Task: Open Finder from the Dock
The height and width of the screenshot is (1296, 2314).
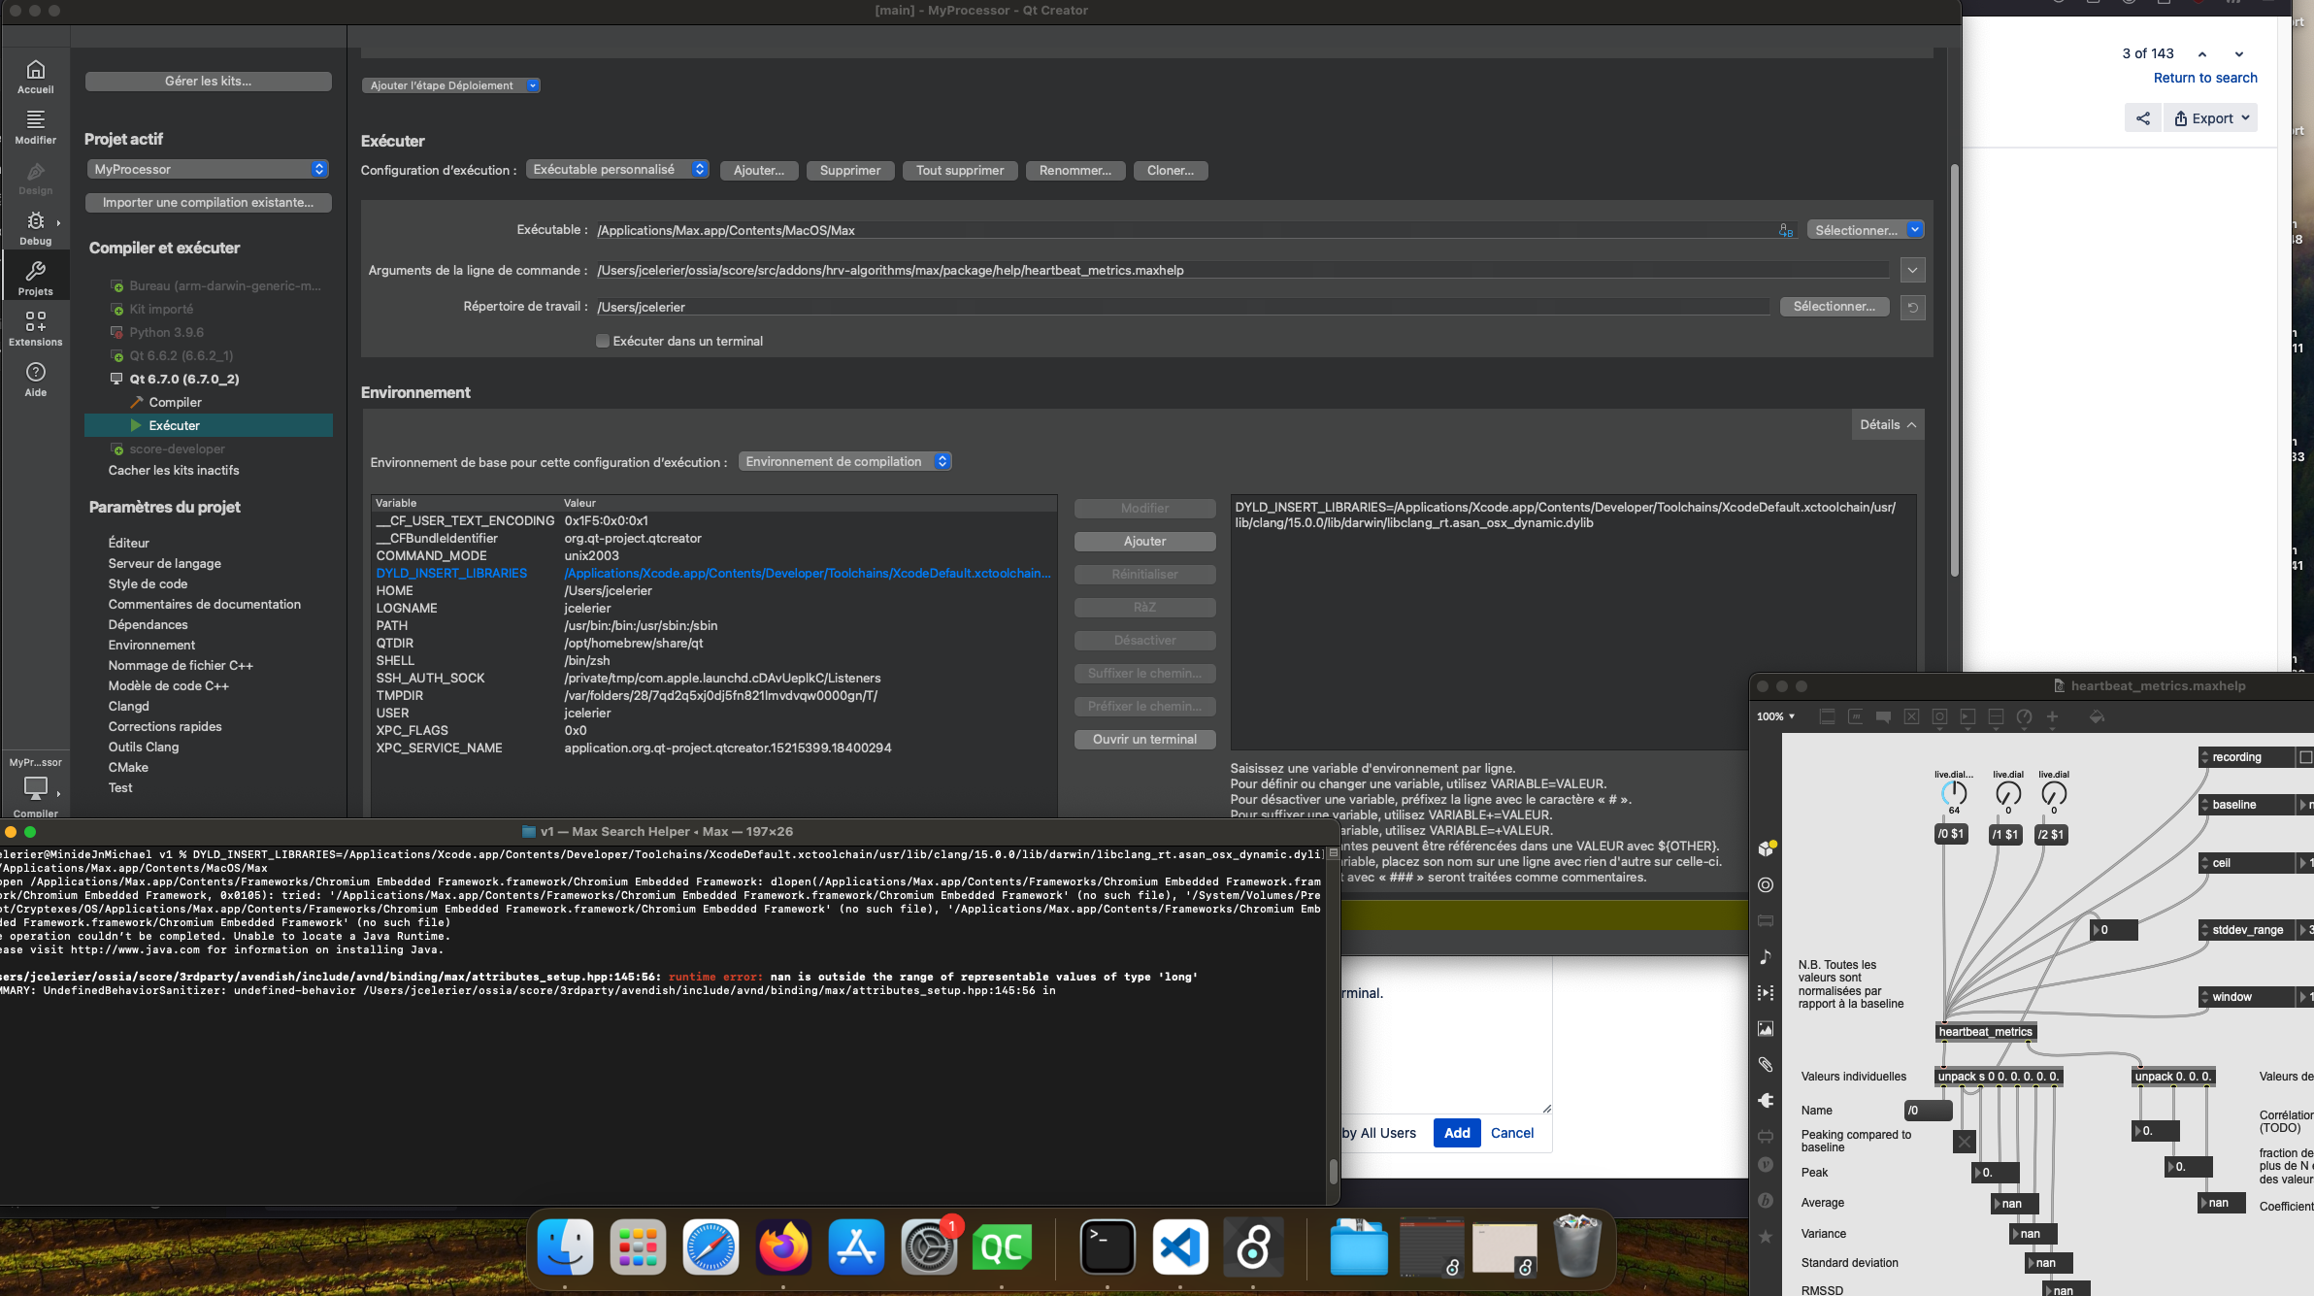Action: pyautogui.click(x=565, y=1246)
